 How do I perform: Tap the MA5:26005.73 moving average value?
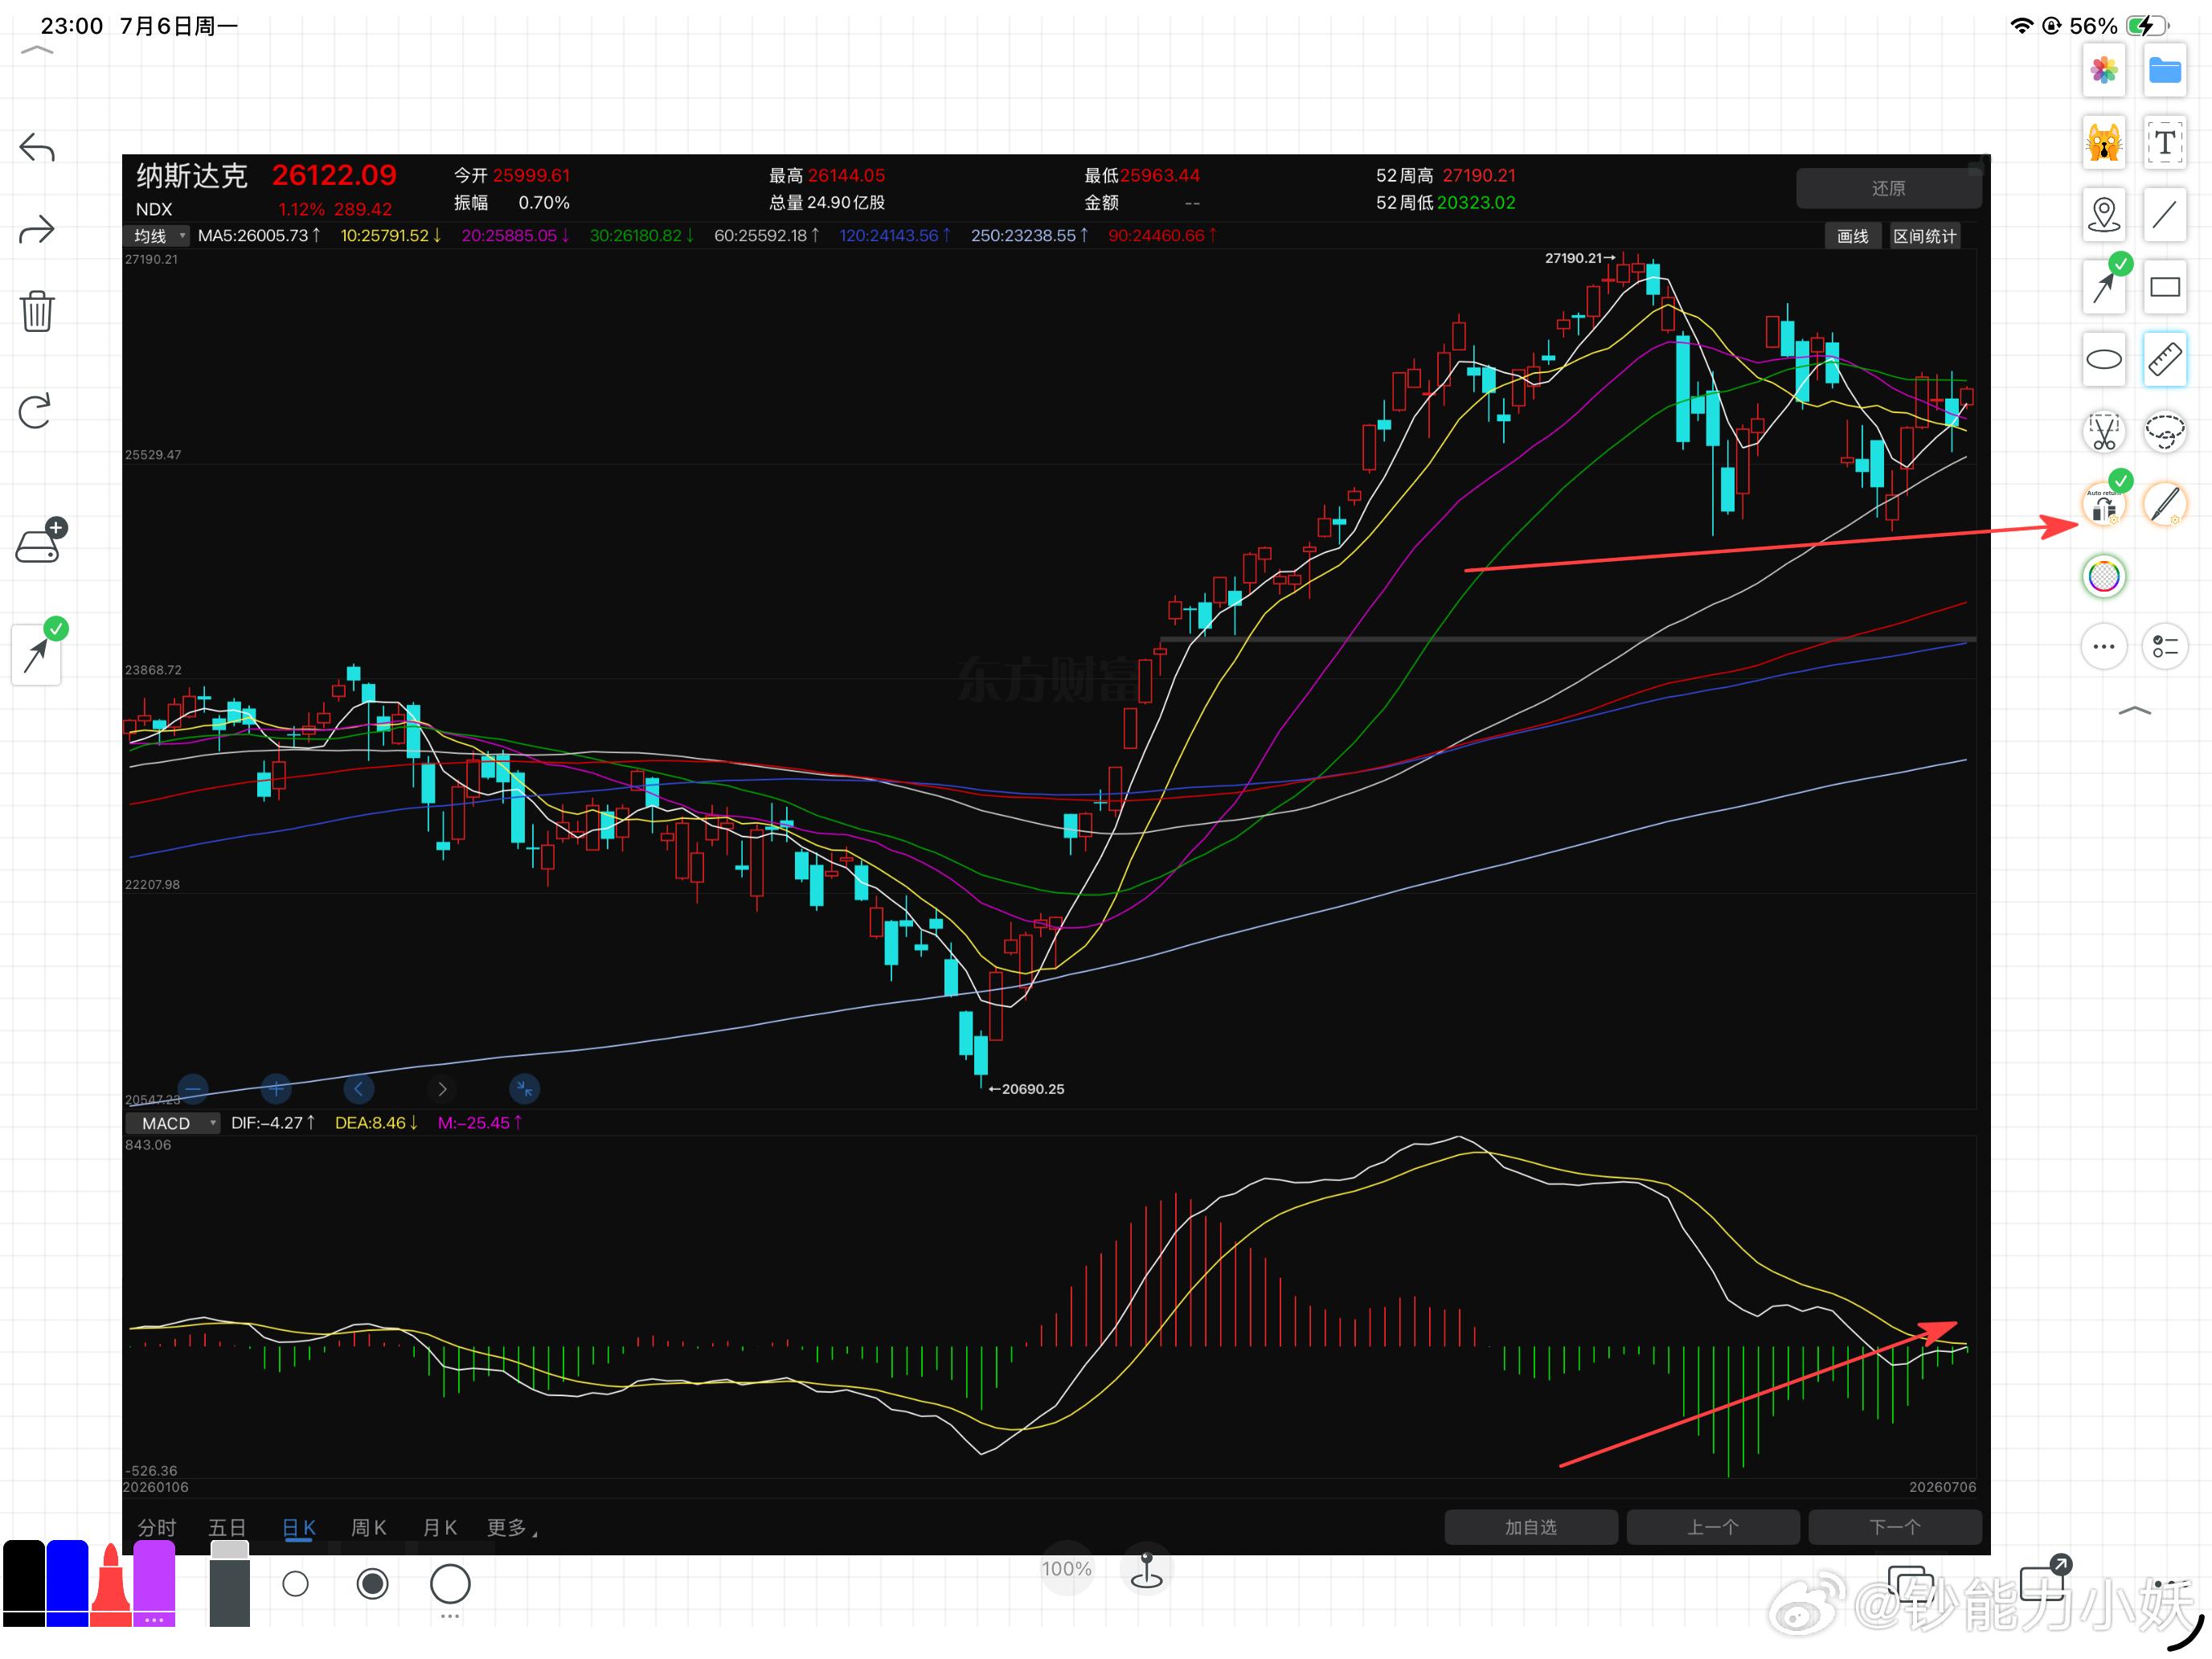pyautogui.click(x=259, y=236)
